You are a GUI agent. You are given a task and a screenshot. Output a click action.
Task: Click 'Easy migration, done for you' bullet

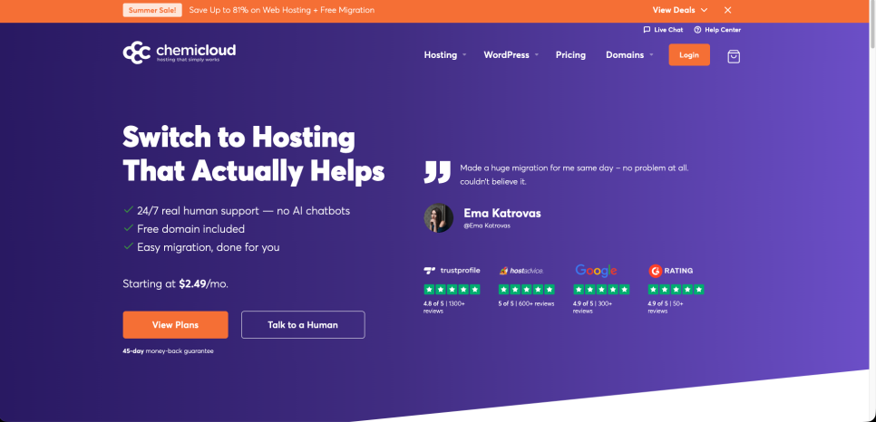(x=201, y=246)
